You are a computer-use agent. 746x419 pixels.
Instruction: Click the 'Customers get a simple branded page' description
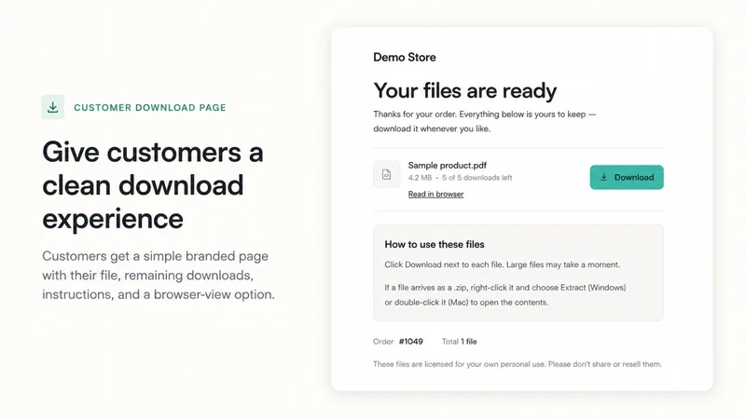[159, 275]
